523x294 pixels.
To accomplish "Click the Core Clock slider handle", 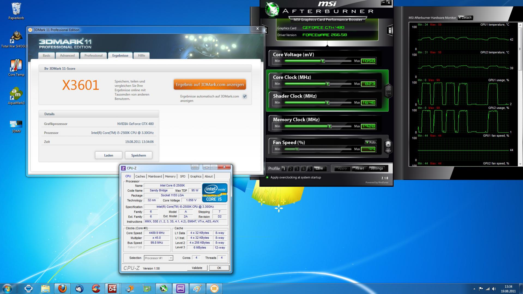I will coord(328,84).
